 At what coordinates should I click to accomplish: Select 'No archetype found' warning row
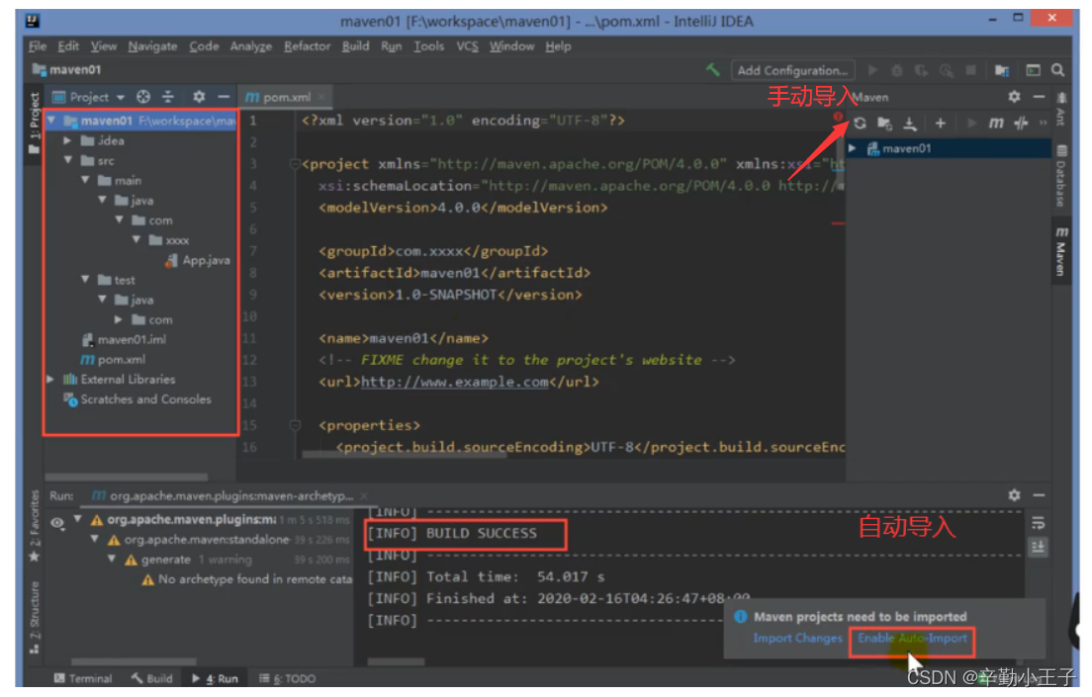pos(247,579)
